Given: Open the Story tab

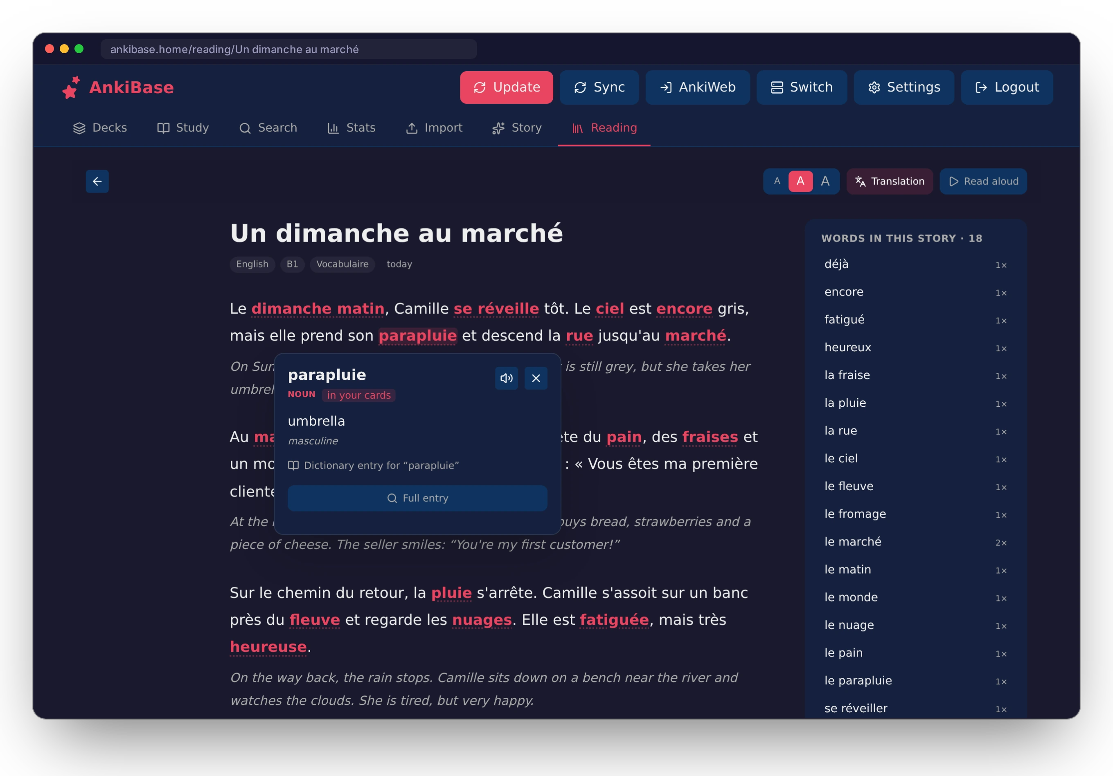Looking at the screenshot, I should (517, 128).
